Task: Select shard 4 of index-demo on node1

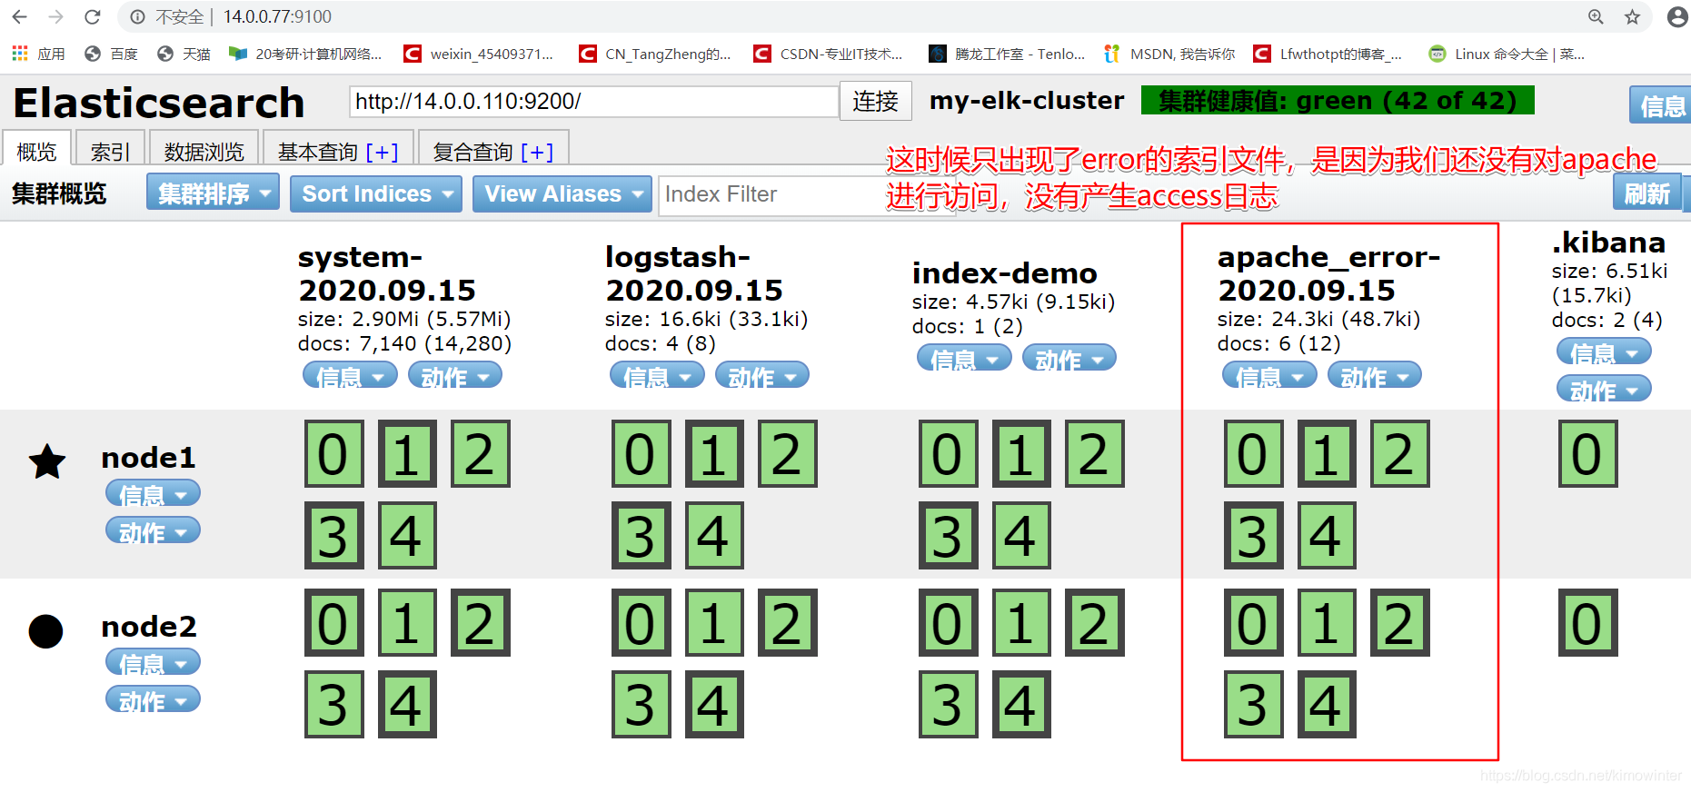Action: 1021,535
